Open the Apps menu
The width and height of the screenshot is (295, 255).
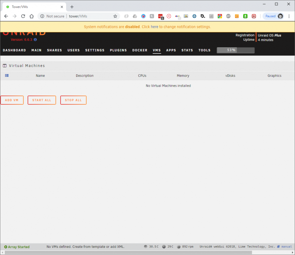coord(171,50)
